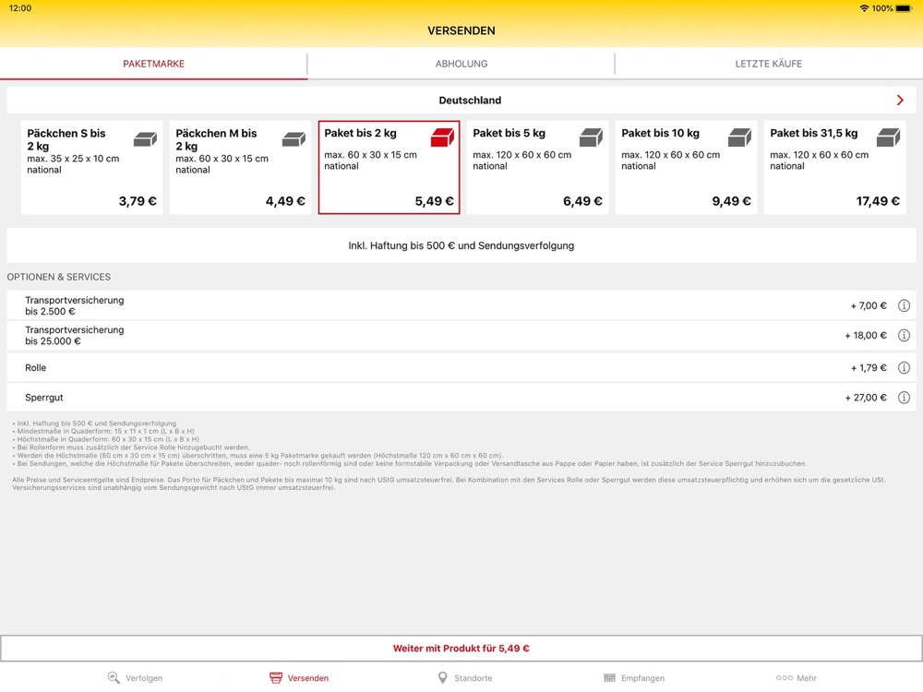The width and height of the screenshot is (923, 692).
Task: Tap the Paket bis 5 kg box icon
Action: pos(591,137)
